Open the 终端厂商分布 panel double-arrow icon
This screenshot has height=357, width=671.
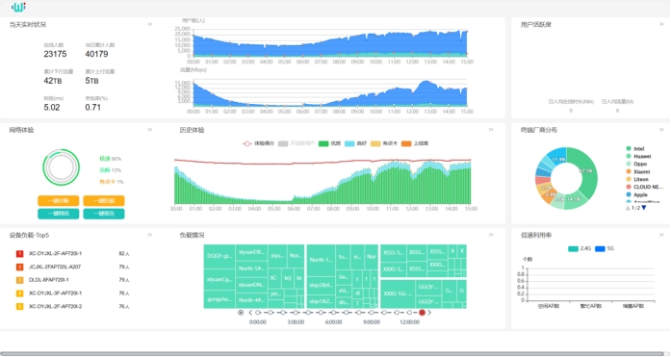[x=661, y=130]
